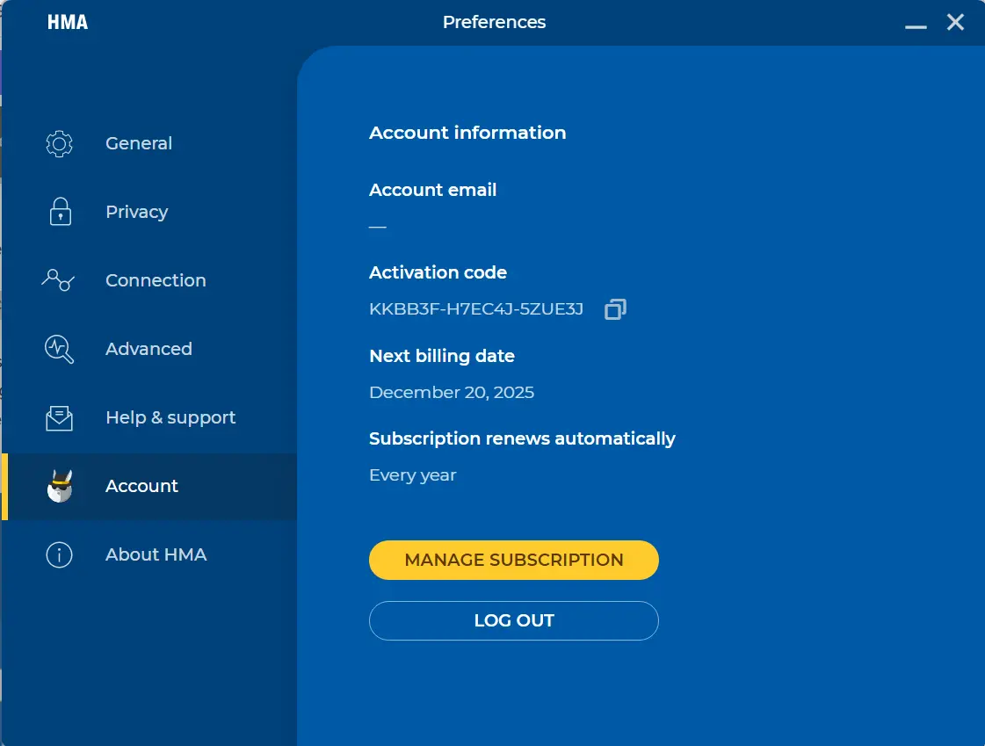
Task: Click the About HMA info icon
Action: (x=59, y=555)
